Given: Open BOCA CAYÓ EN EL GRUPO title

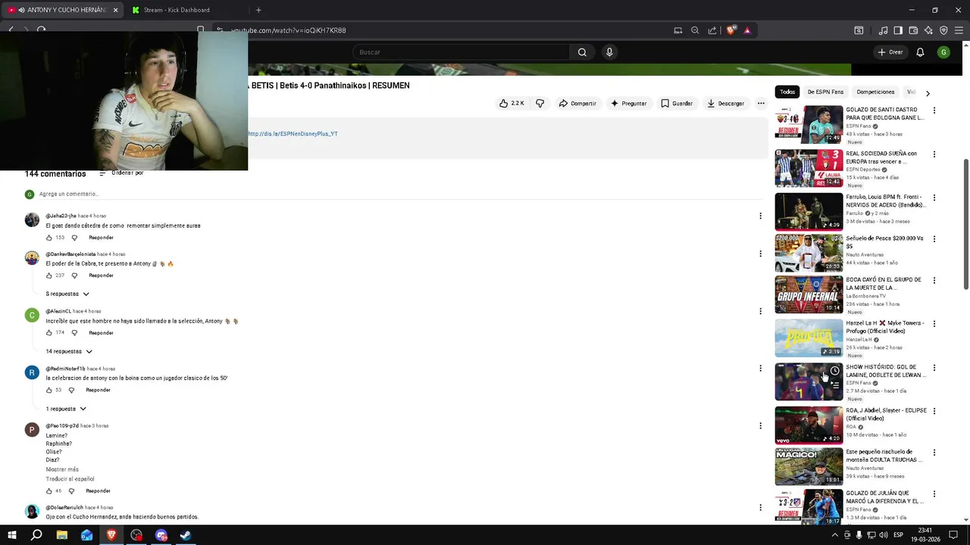Looking at the screenshot, I should point(884,283).
